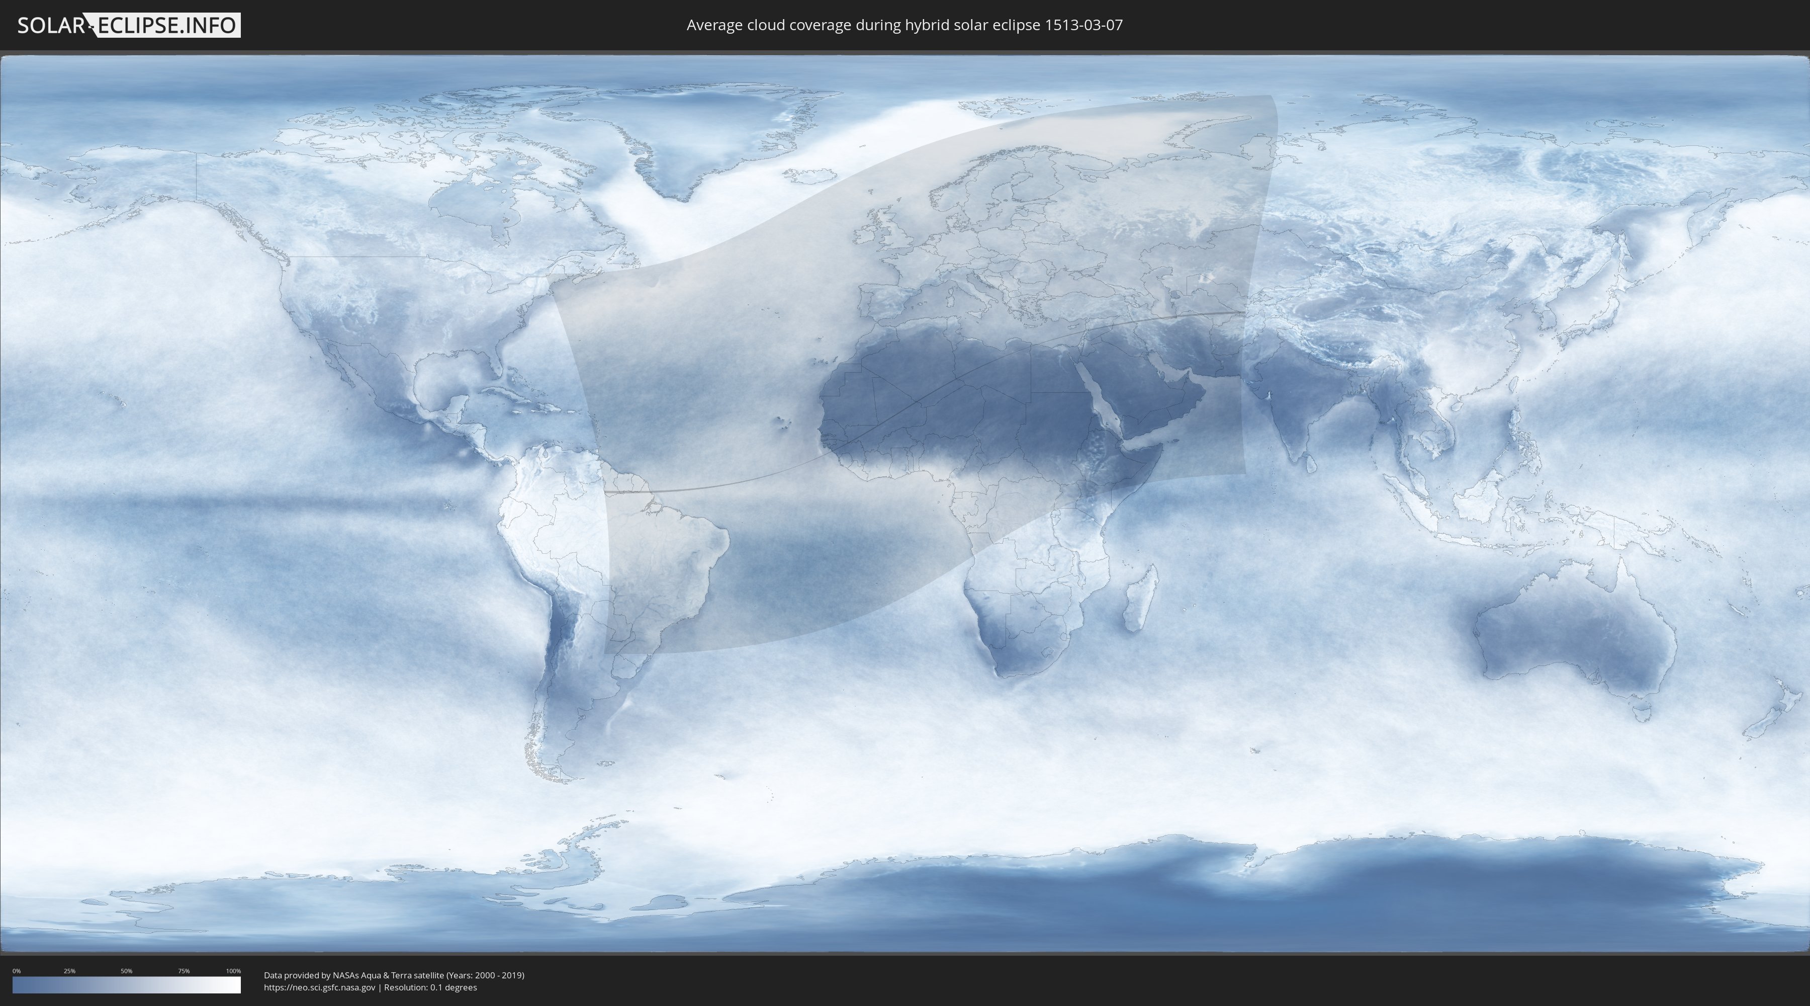
Task: Click the cloud coverage color gradient legend bar
Action: click(127, 985)
